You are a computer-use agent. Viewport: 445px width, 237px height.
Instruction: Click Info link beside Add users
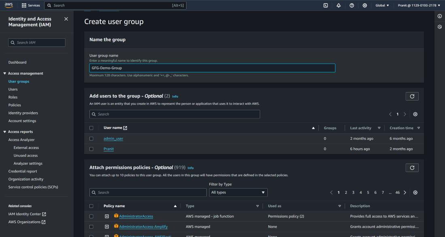[x=175, y=96]
